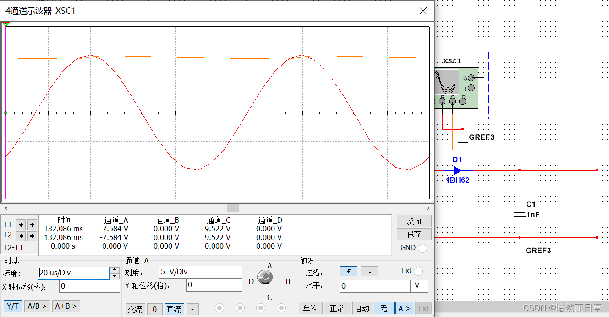Enable AC coupling with the 交流 button
Viewport: 609px width, 317px height.
[135, 309]
